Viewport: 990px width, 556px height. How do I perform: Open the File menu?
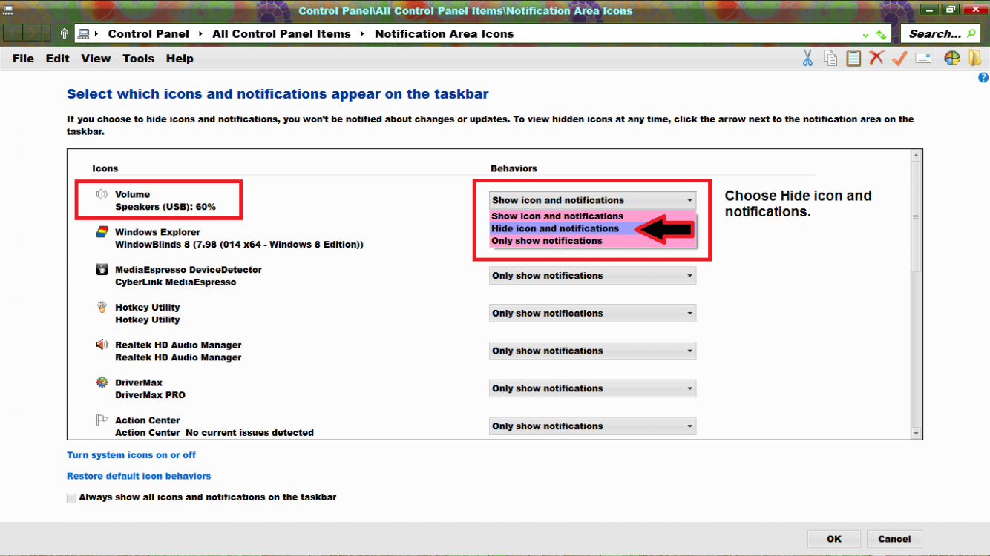(23, 59)
